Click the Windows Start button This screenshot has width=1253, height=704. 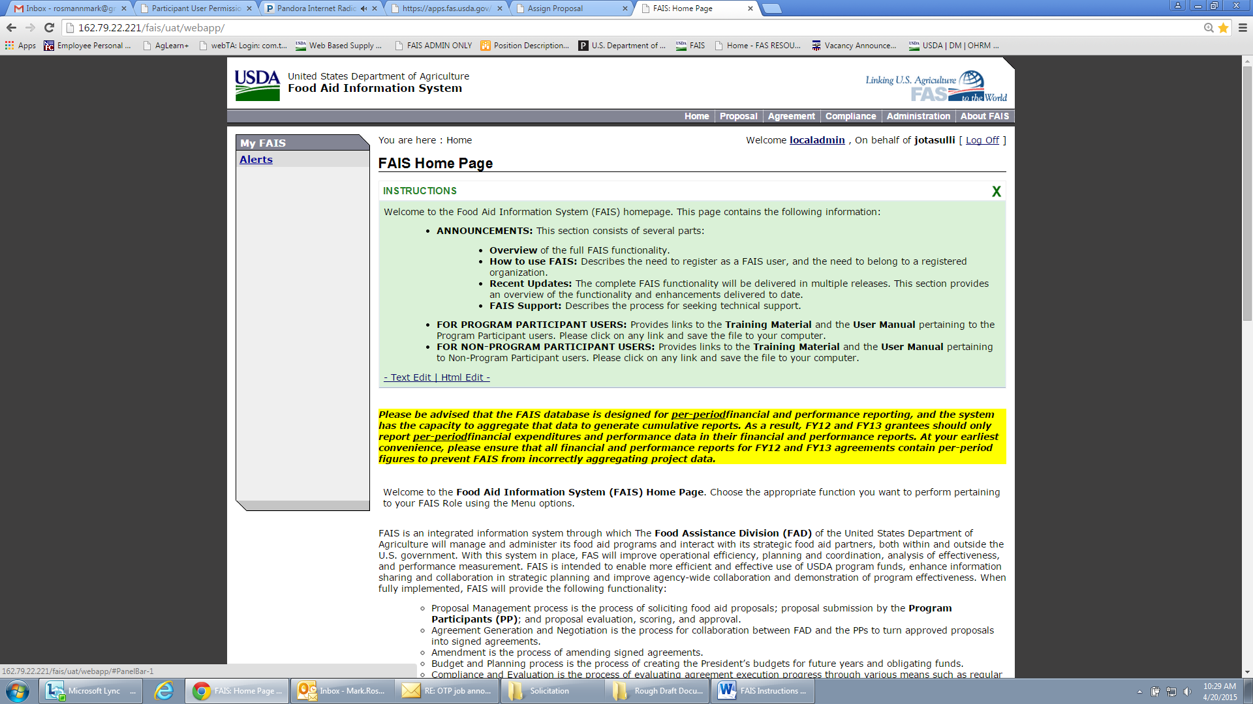[x=18, y=691]
